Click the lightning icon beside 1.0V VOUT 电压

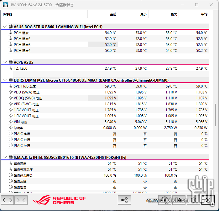(11, 116)
